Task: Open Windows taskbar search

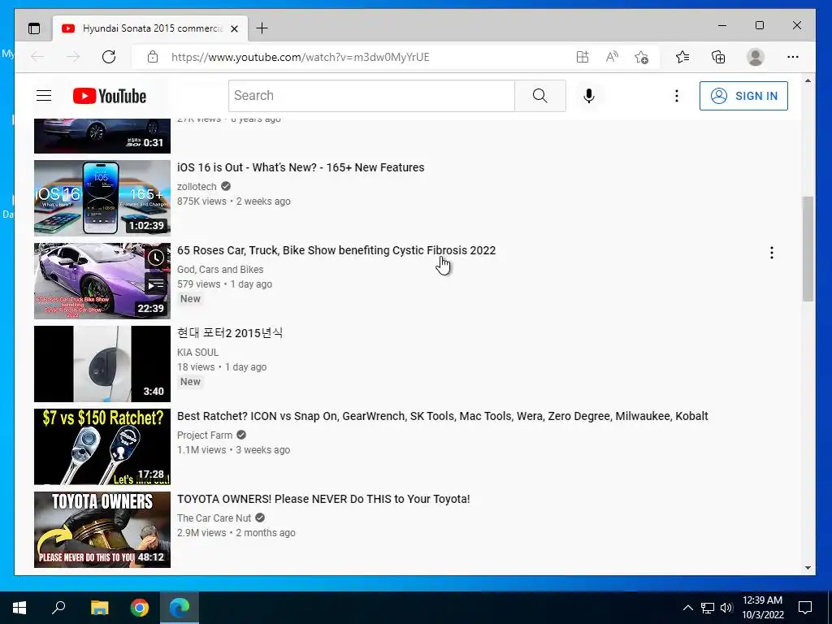Action: tap(58, 608)
